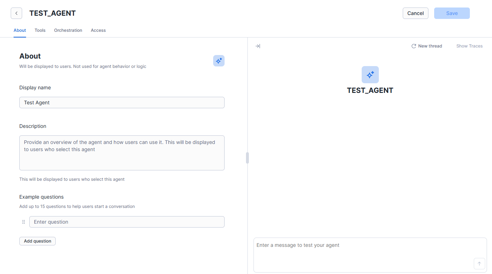Click the Add question button
The width and height of the screenshot is (492, 274).
37,241
